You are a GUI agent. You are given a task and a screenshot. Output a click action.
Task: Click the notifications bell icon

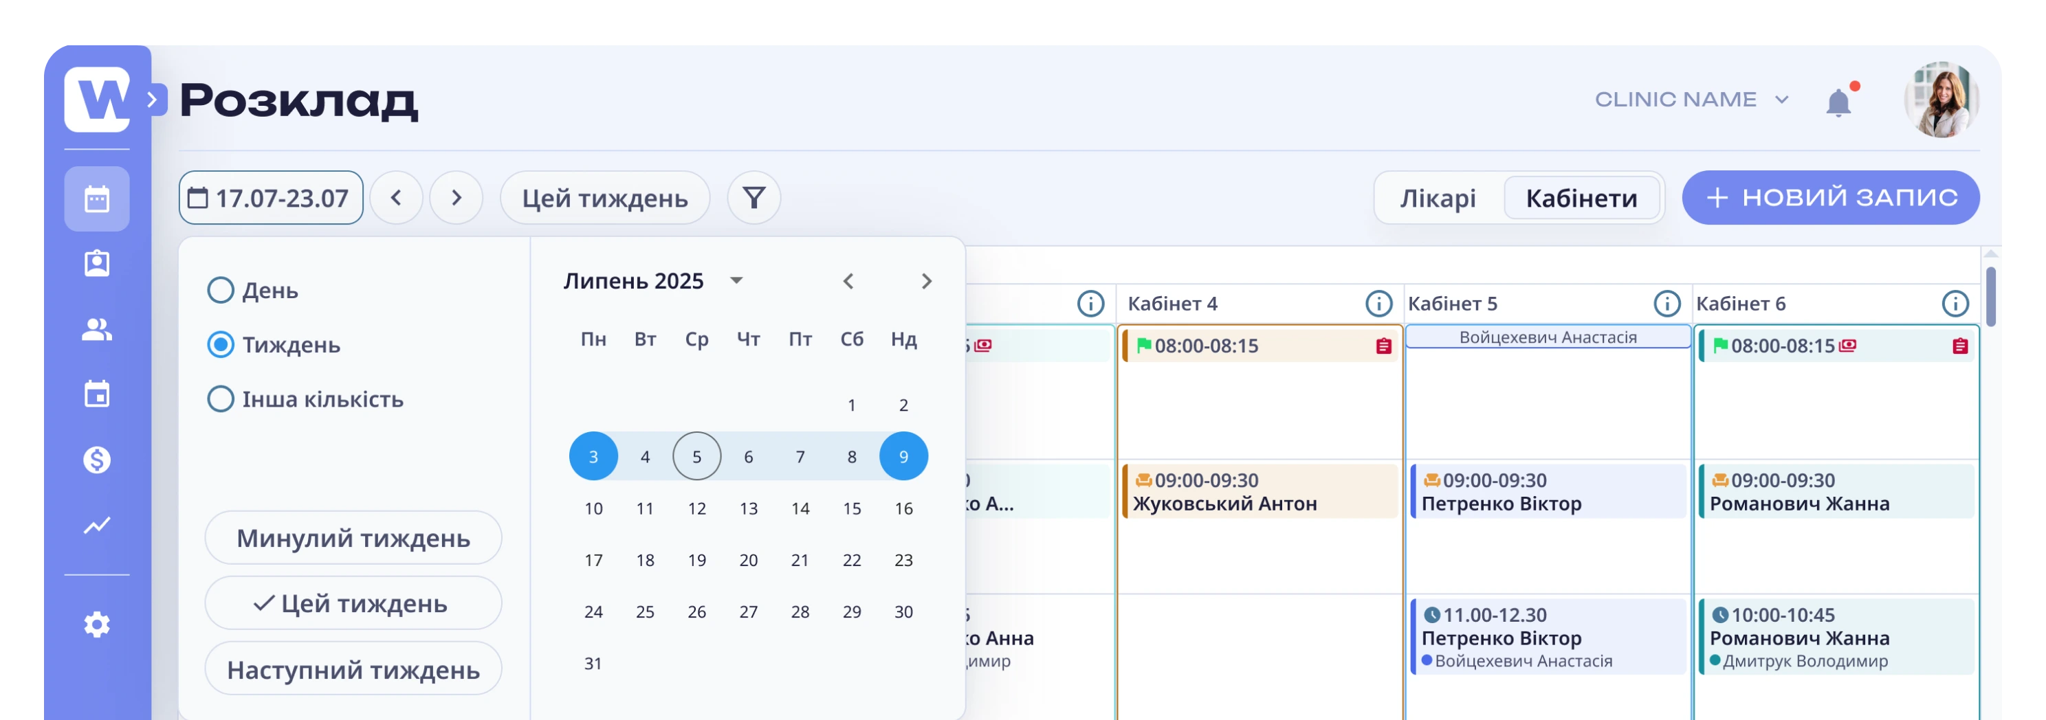tap(1838, 102)
